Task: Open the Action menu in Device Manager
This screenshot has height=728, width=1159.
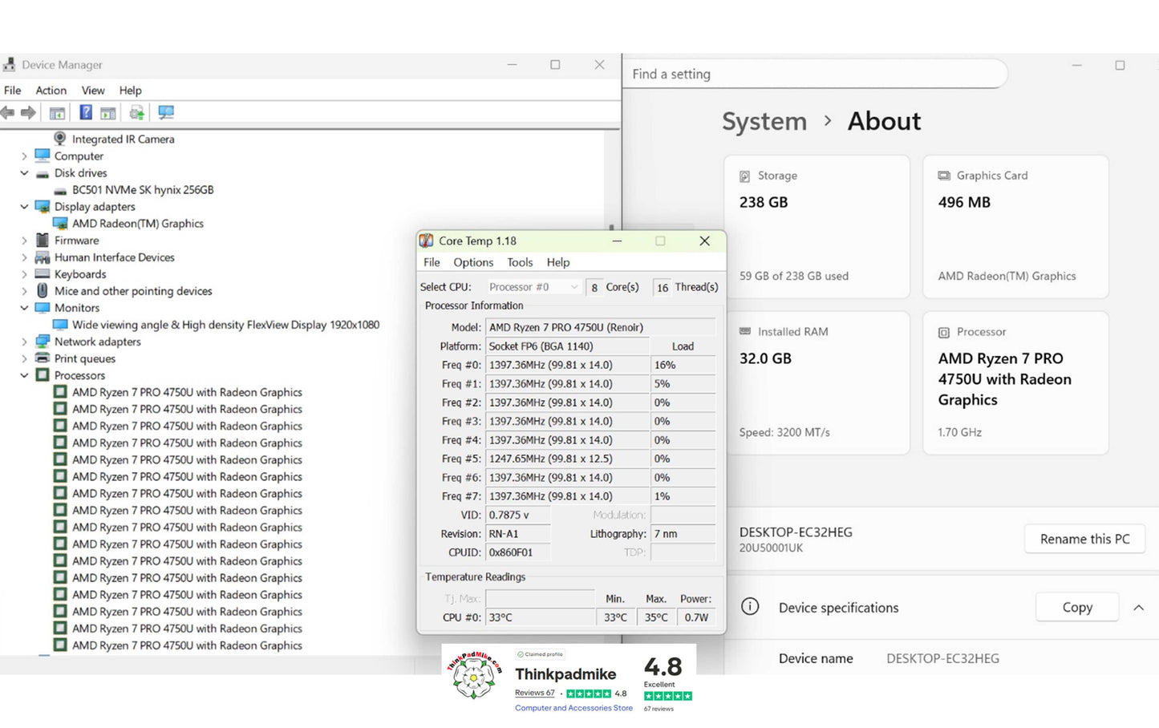Action: click(51, 91)
